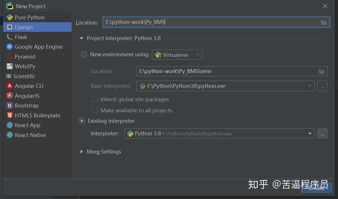Click the React Native icon

pyautogui.click(x=10, y=135)
